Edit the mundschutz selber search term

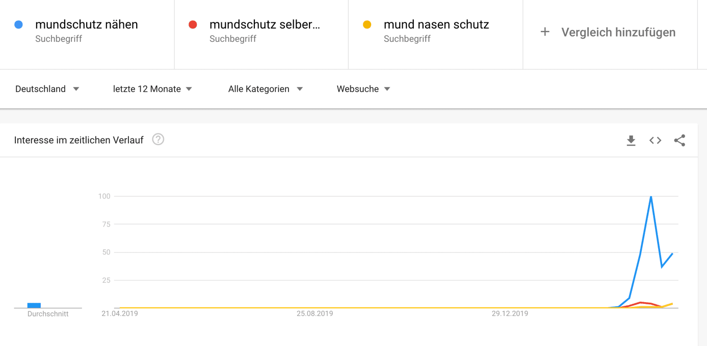(x=265, y=24)
